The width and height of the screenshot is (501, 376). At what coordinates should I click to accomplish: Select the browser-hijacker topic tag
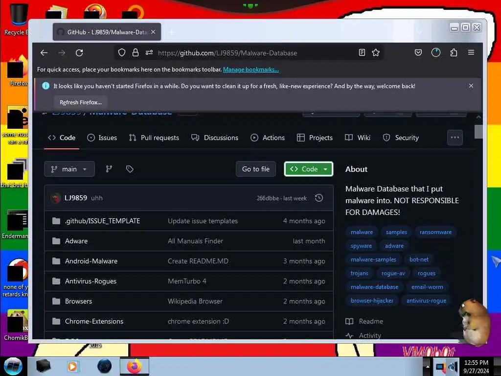pos(372,301)
